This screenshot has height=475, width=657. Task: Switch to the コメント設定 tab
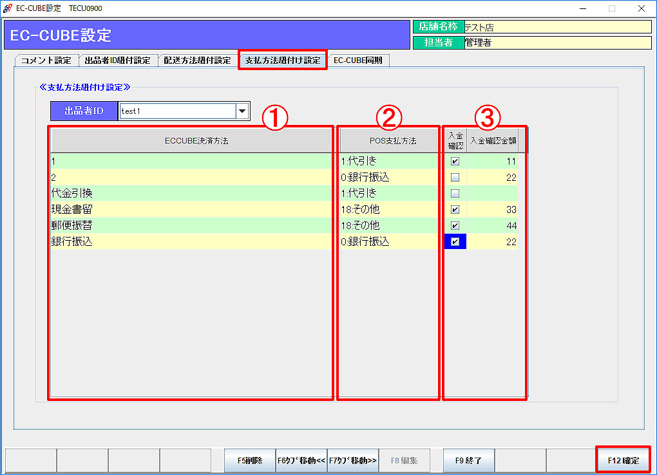point(46,61)
